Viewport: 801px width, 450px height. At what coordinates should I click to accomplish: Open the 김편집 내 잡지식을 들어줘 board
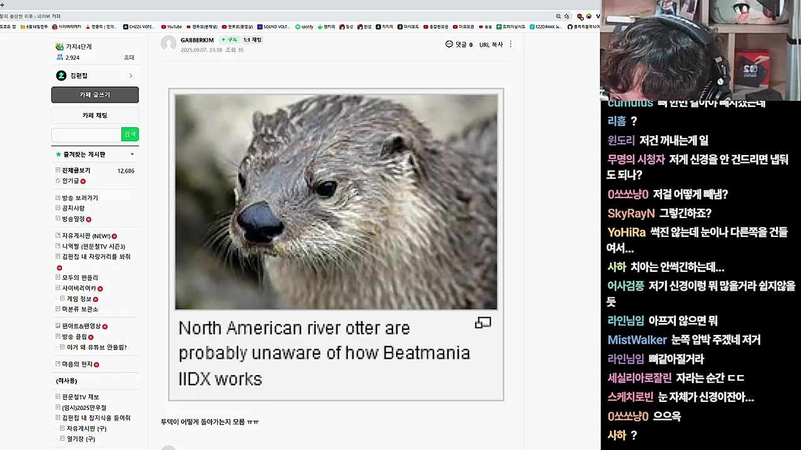tap(96, 417)
